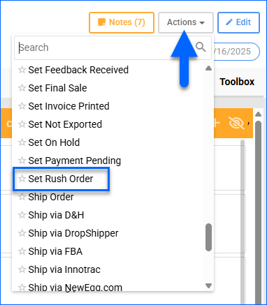The height and width of the screenshot is (305, 267).
Task: Choose Ship Order from the list
Action: coord(51,197)
